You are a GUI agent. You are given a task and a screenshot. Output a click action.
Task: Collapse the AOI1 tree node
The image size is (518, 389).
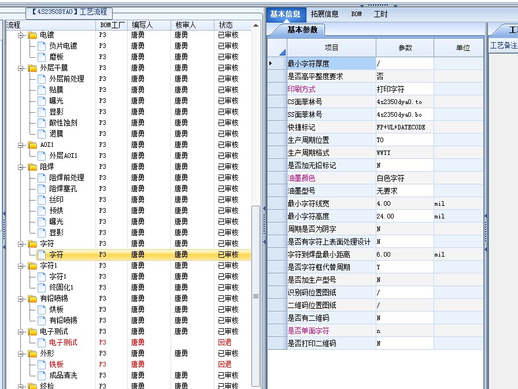(x=20, y=145)
